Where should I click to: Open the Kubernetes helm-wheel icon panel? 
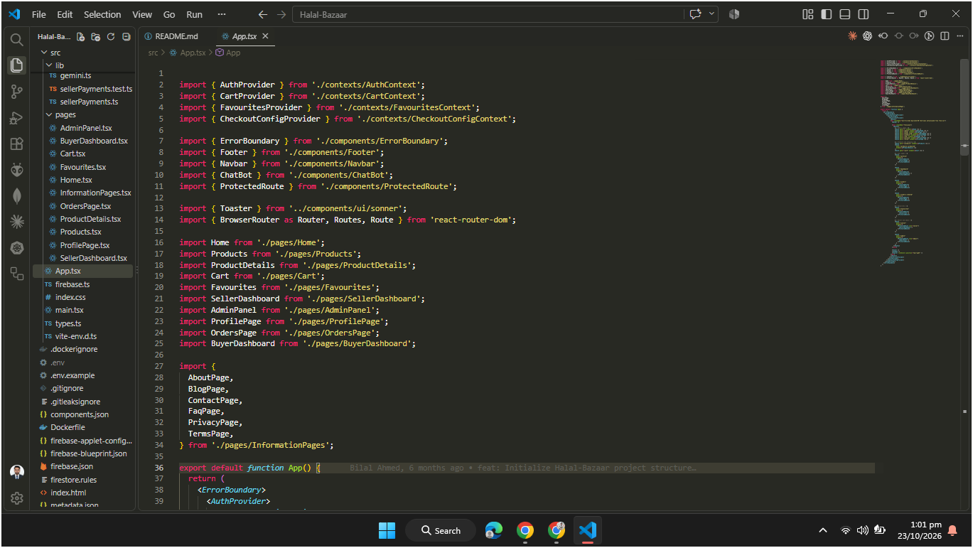click(17, 247)
